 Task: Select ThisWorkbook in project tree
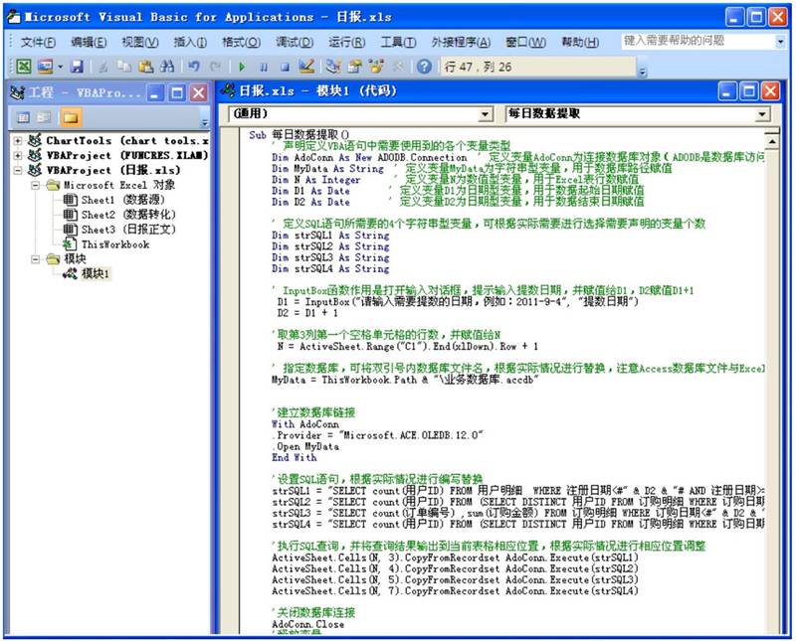(x=114, y=243)
